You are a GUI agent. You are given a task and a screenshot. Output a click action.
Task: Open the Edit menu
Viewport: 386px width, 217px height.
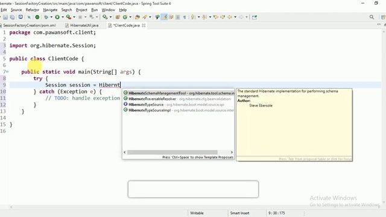point(4,10)
